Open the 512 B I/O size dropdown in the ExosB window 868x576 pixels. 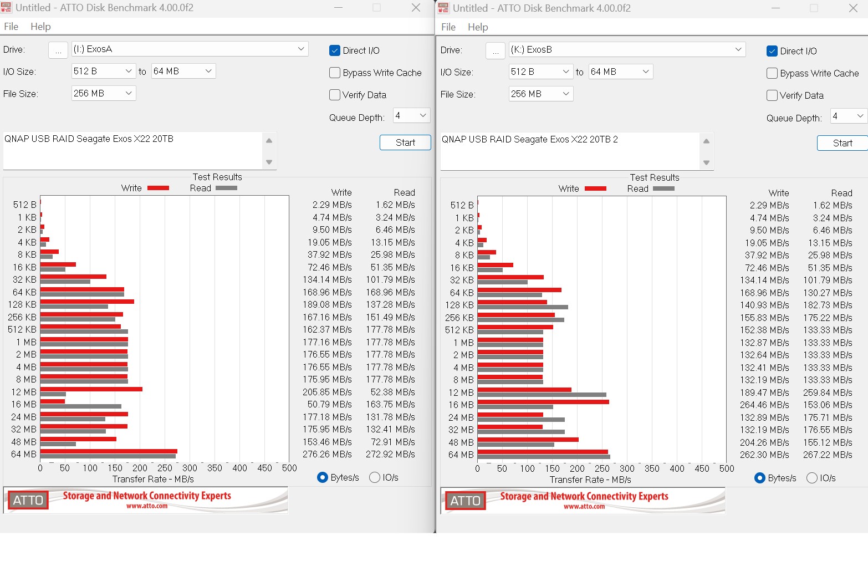pos(541,72)
